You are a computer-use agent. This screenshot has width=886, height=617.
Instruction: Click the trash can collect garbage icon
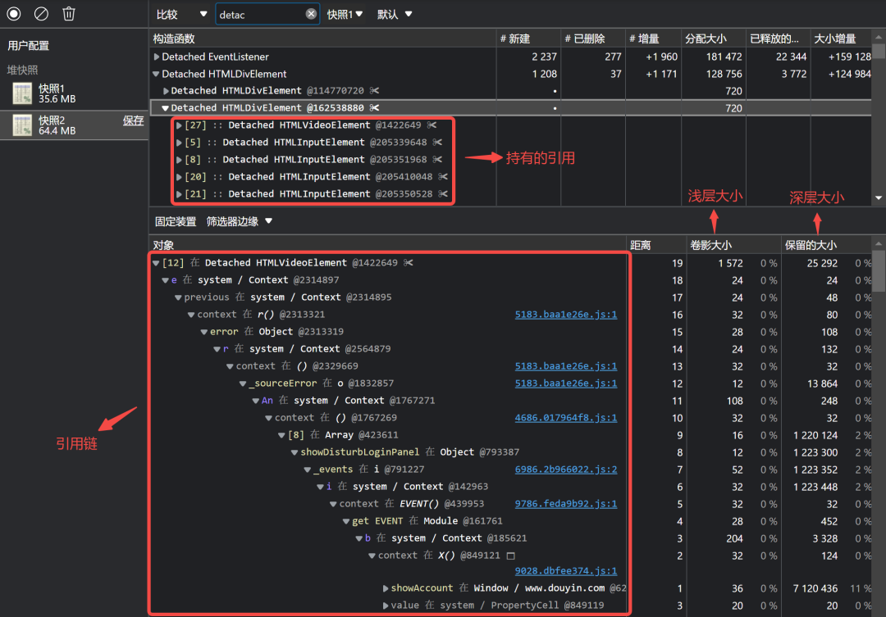(68, 14)
